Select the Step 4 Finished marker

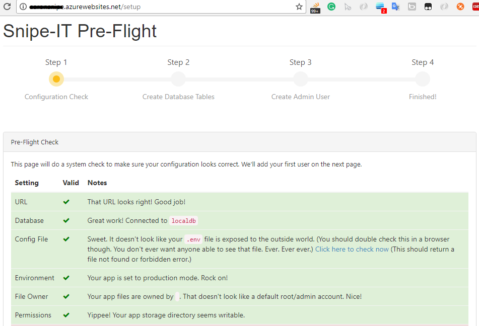click(423, 79)
